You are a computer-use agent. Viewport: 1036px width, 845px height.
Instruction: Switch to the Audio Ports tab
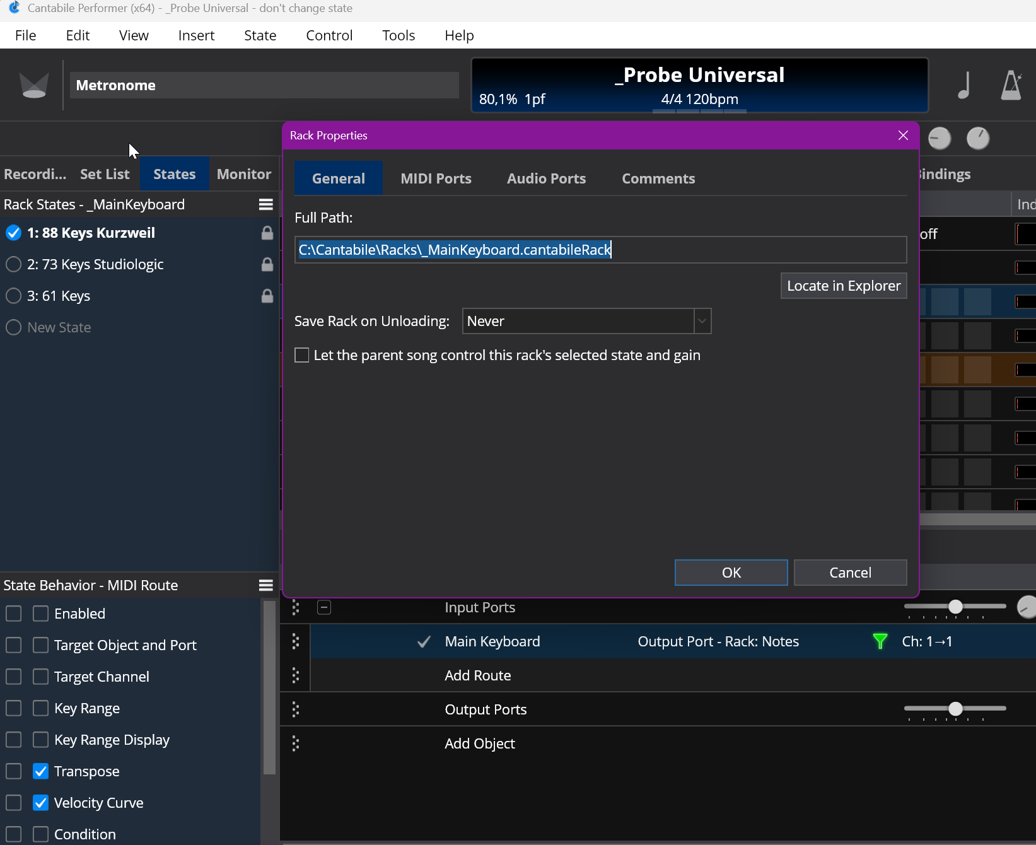[546, 178]
